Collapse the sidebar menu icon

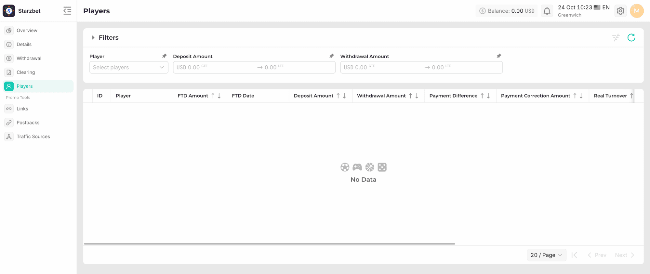click(x=67, y=11)
